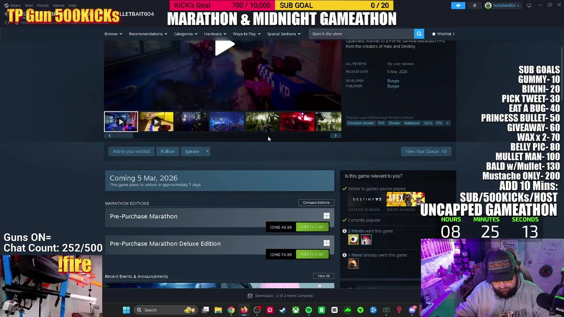Expand the Hardware dropdown menu
The image size is (564, 317).
(215, 34)
